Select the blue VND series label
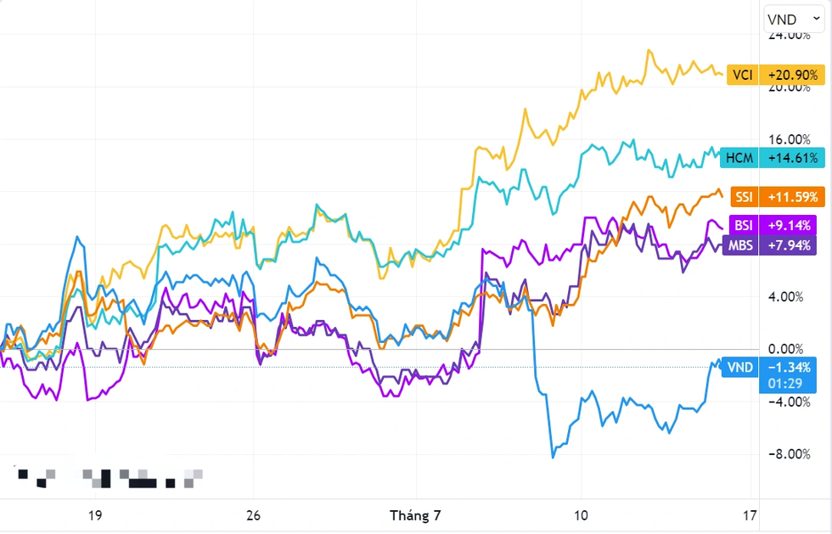 [740, 367]
